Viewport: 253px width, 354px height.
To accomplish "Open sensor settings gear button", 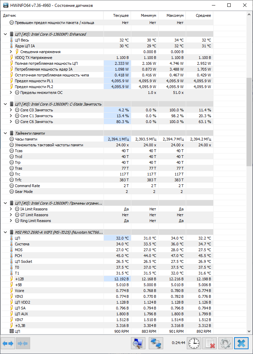I will pos(225,343).
